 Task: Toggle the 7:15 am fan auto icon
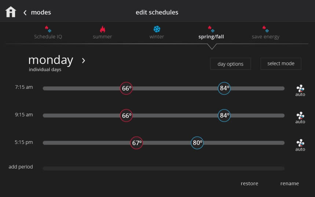300,91
